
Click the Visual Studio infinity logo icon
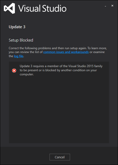[9, 8]
